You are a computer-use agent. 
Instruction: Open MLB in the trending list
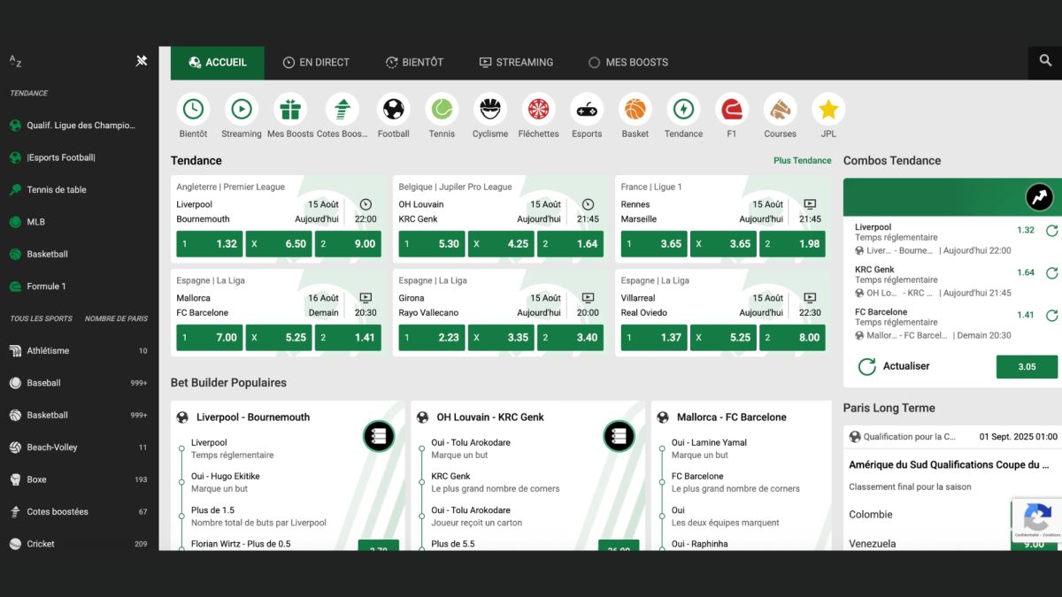pos(80,222)
